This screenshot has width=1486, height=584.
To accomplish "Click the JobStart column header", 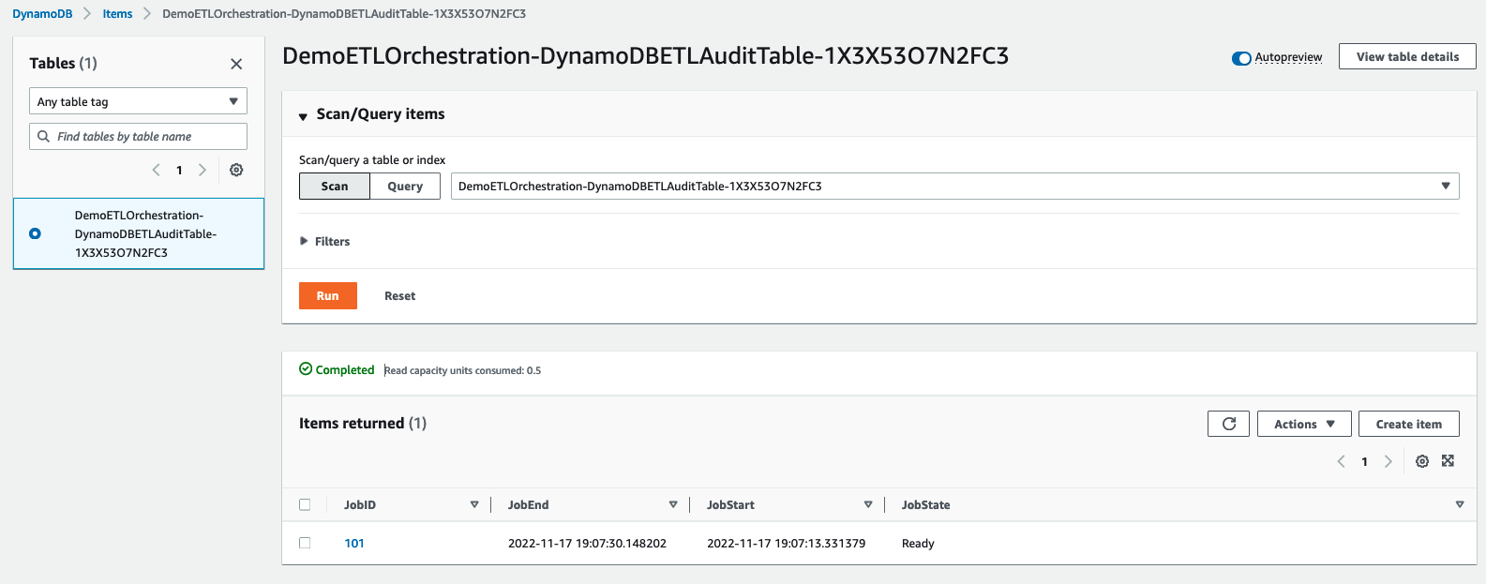I will 730,504.
